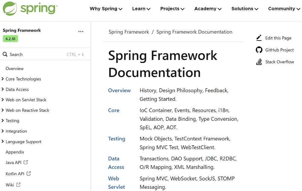Image resolution: width=302 pixels, height=191 pixels.
Task: Click the Spring leaf logo
Action: click(9, 8)
